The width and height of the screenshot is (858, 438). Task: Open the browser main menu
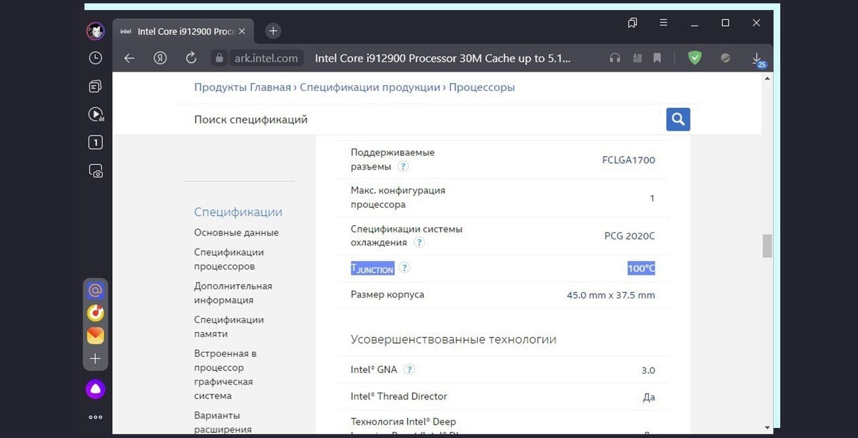point(663,22)
